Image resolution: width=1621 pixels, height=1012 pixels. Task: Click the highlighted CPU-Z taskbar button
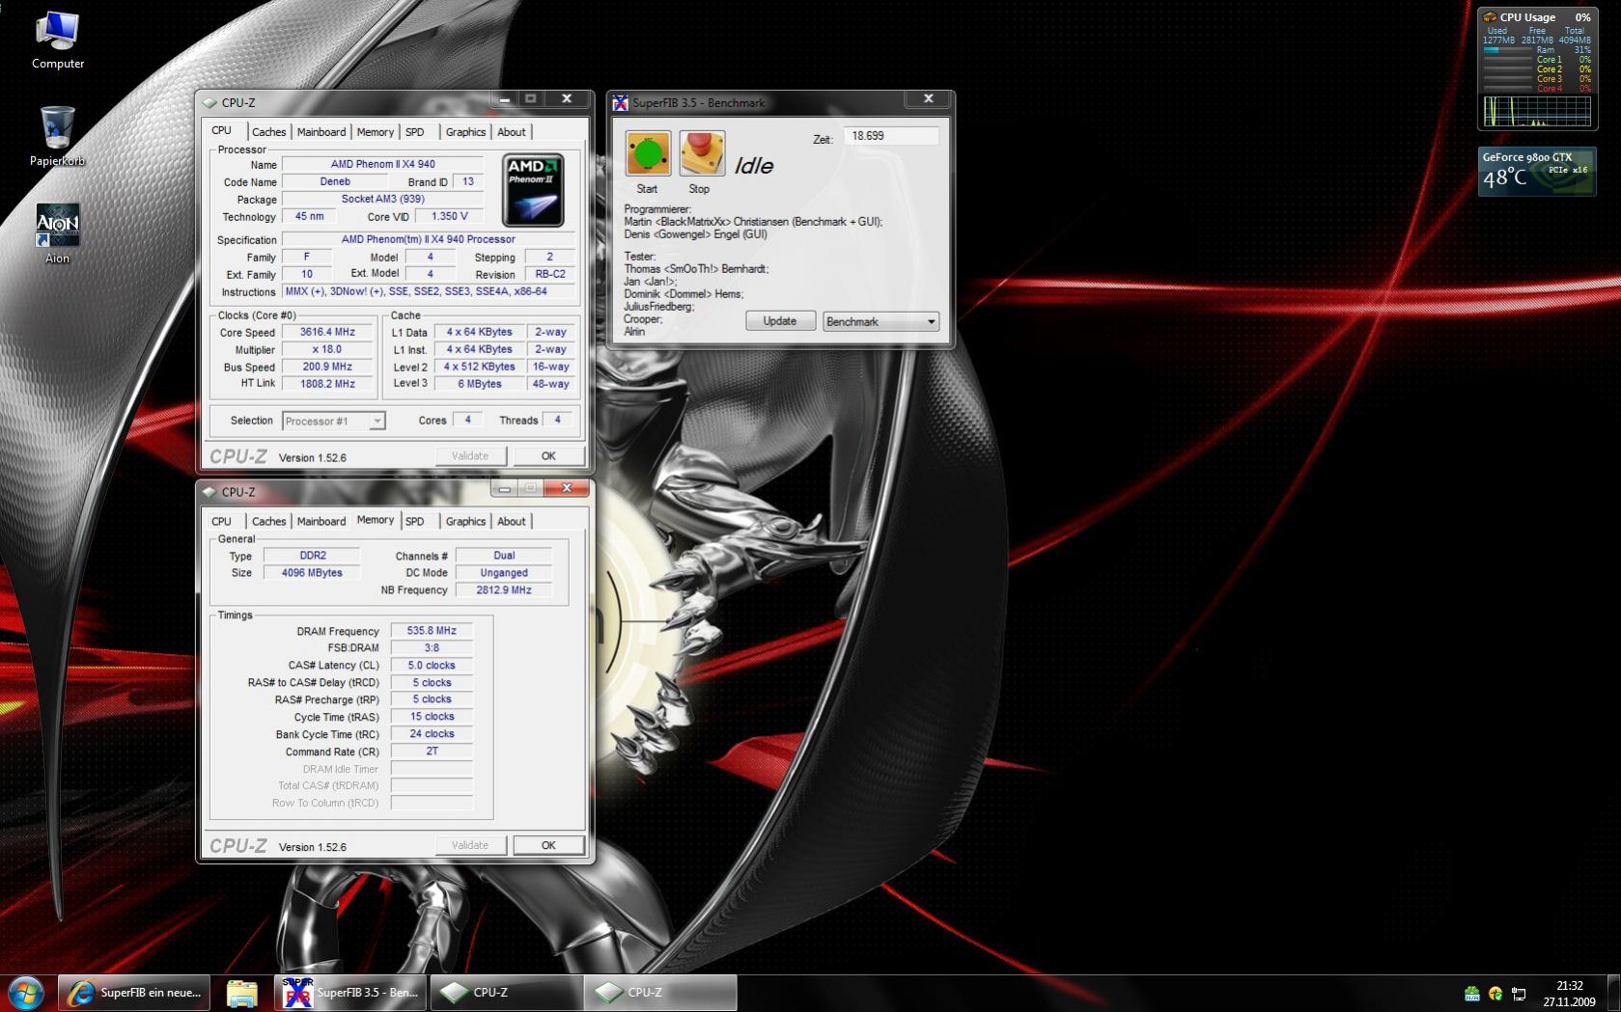click(661, 993)
